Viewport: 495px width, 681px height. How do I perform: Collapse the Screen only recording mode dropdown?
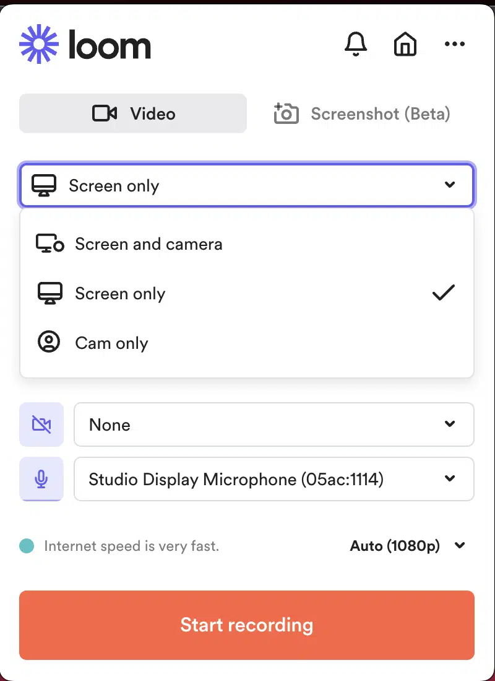click(247, 185)
